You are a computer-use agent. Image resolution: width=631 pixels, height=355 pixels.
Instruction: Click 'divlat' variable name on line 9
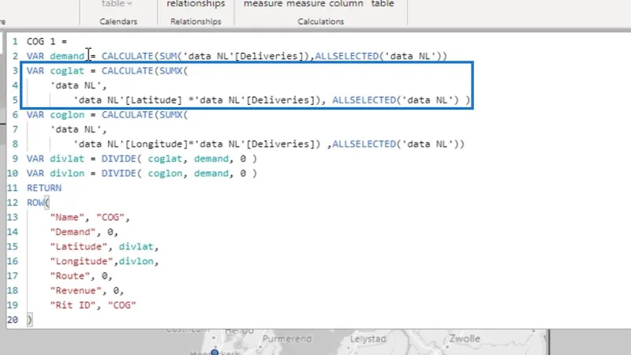pos(67,159)
